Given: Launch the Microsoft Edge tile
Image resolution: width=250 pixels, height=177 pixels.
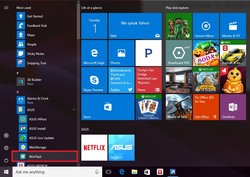Looking at the screenshot, I should point(94,53).
